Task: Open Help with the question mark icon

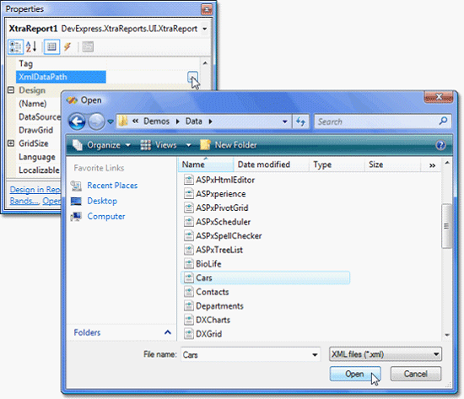Action: [440, 145]
